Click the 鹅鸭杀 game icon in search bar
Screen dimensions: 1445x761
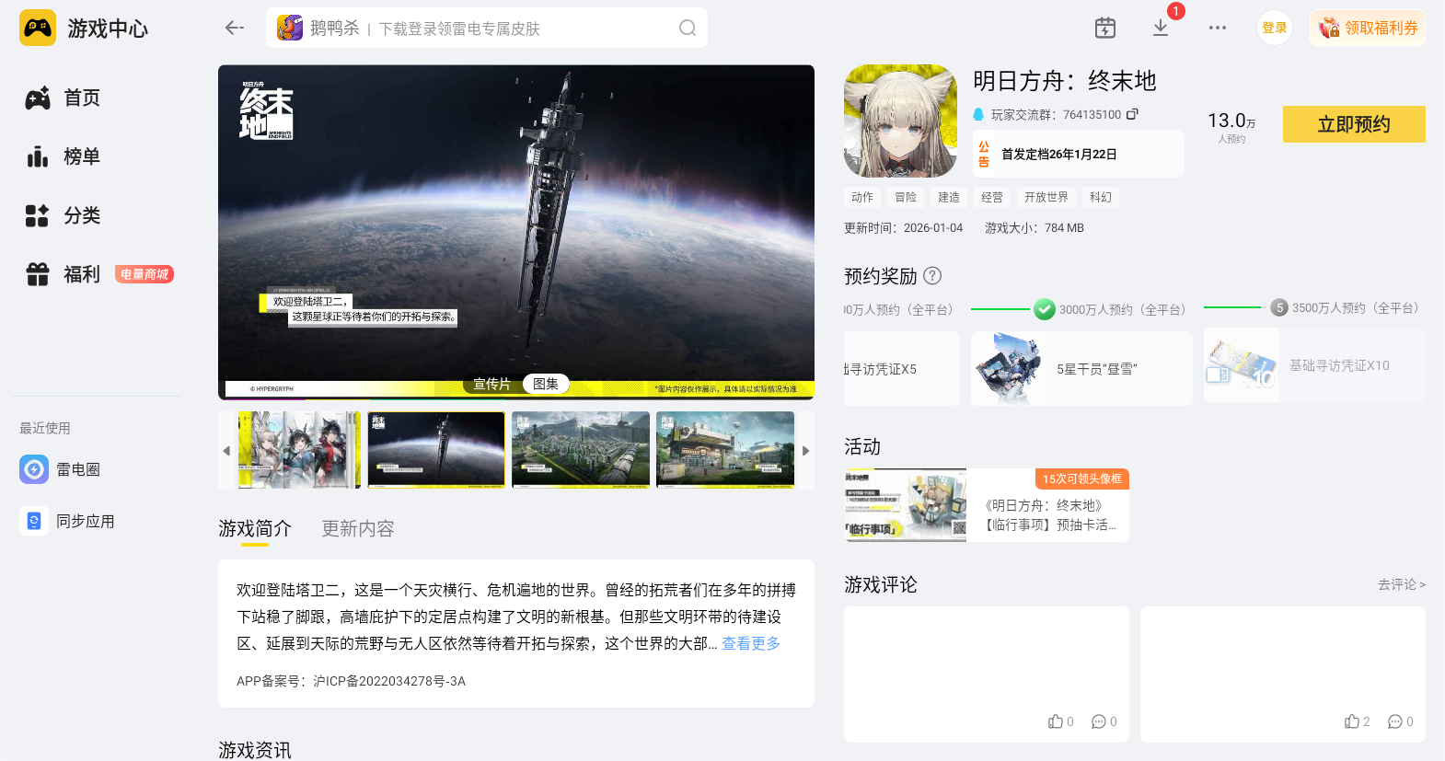coord(290,28)
